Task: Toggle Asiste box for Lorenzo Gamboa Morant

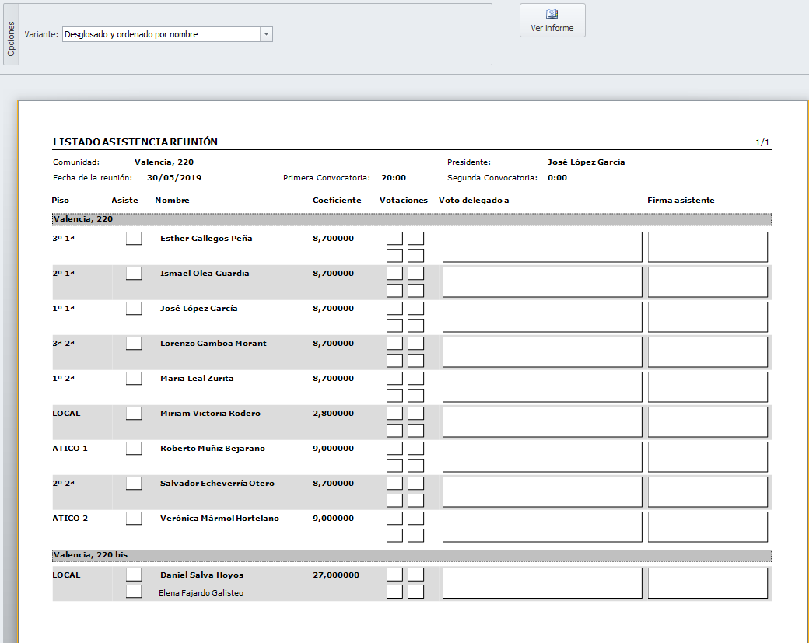Action: pos(134,343)
